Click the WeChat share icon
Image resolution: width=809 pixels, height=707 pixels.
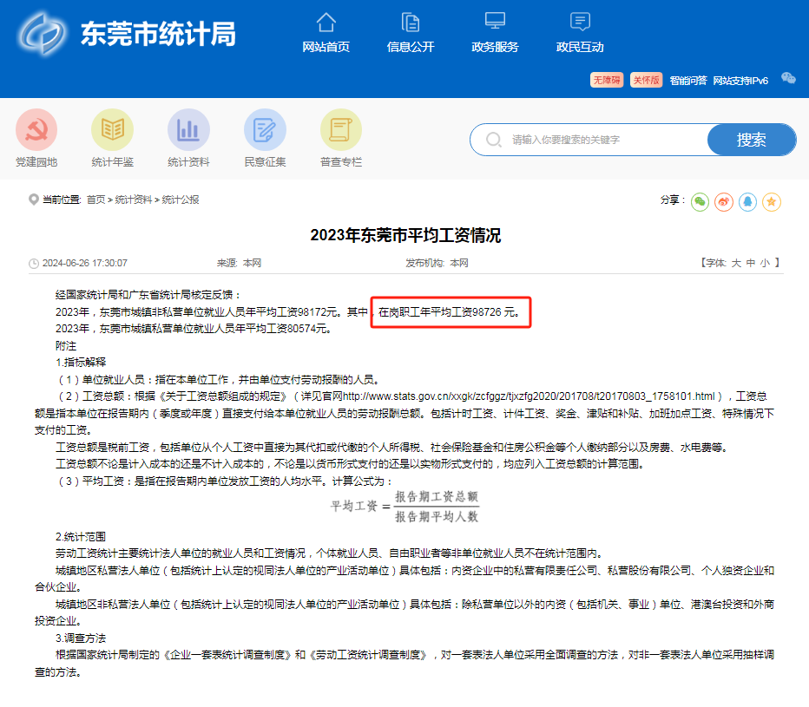pos(700,201)
